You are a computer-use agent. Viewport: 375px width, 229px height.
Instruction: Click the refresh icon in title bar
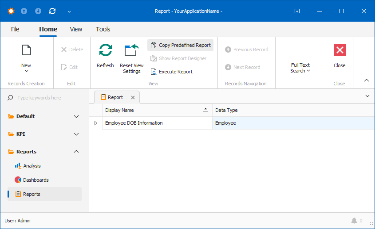tap(52, 11)
